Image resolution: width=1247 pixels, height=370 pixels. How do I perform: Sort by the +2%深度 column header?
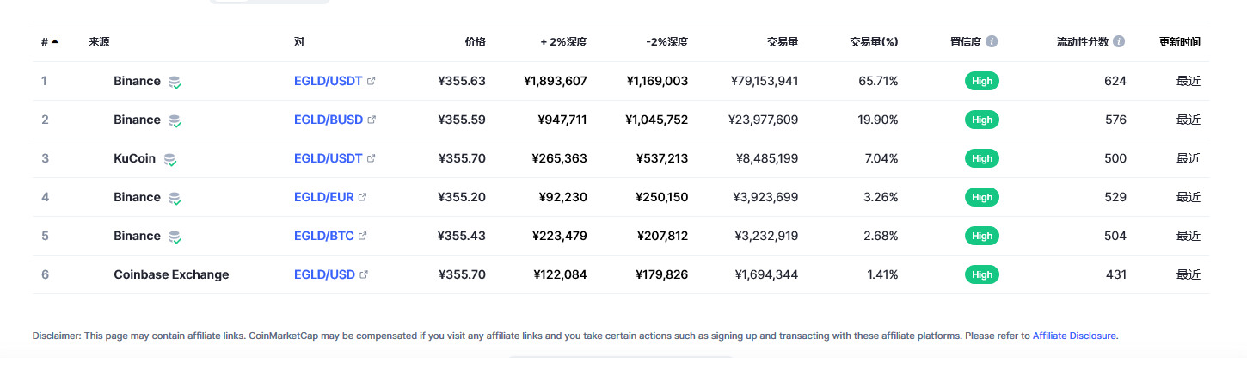[563, 41]
